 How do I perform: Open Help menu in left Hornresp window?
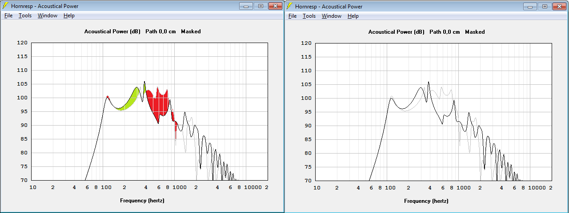point(69,16)
